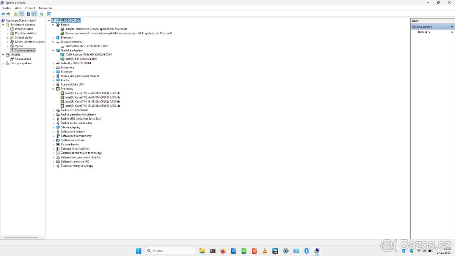Viewport: 455px width, 256px height.
Task: Open Settings gear icon on the taskbar
Action: click(x=286, y=251)
